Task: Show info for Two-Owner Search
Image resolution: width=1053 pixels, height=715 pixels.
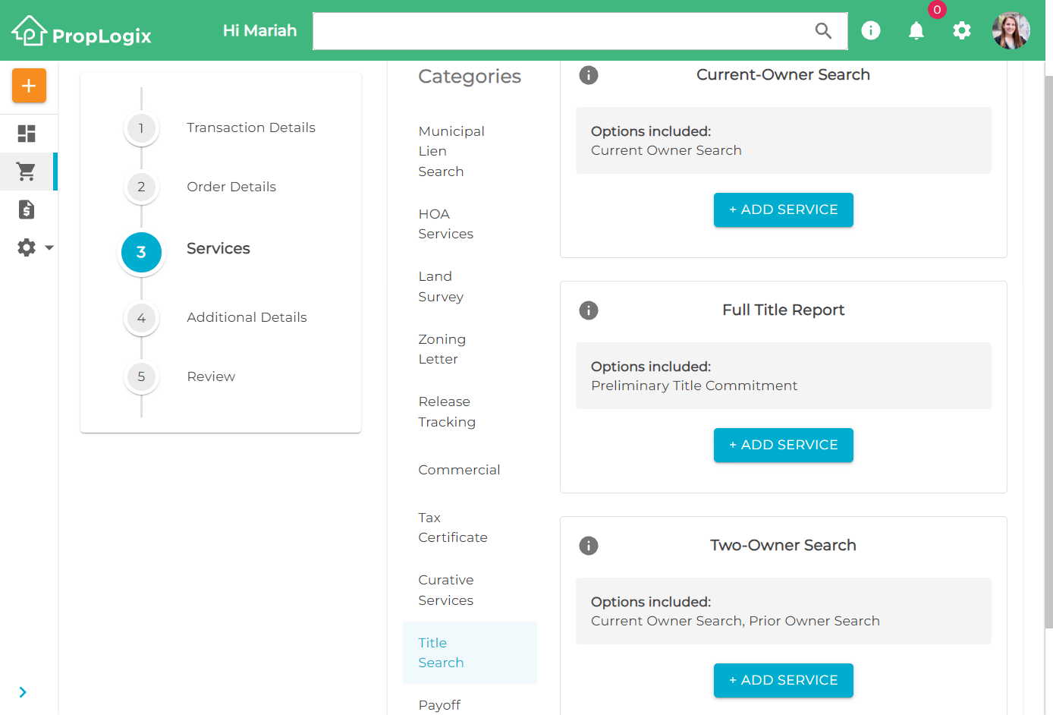Action: 589,546
